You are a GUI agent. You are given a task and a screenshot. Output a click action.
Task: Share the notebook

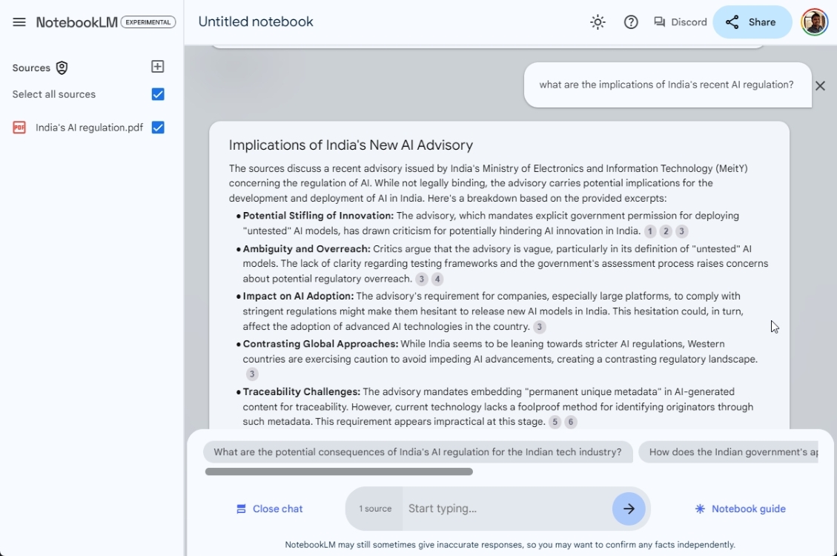[752, 21]
